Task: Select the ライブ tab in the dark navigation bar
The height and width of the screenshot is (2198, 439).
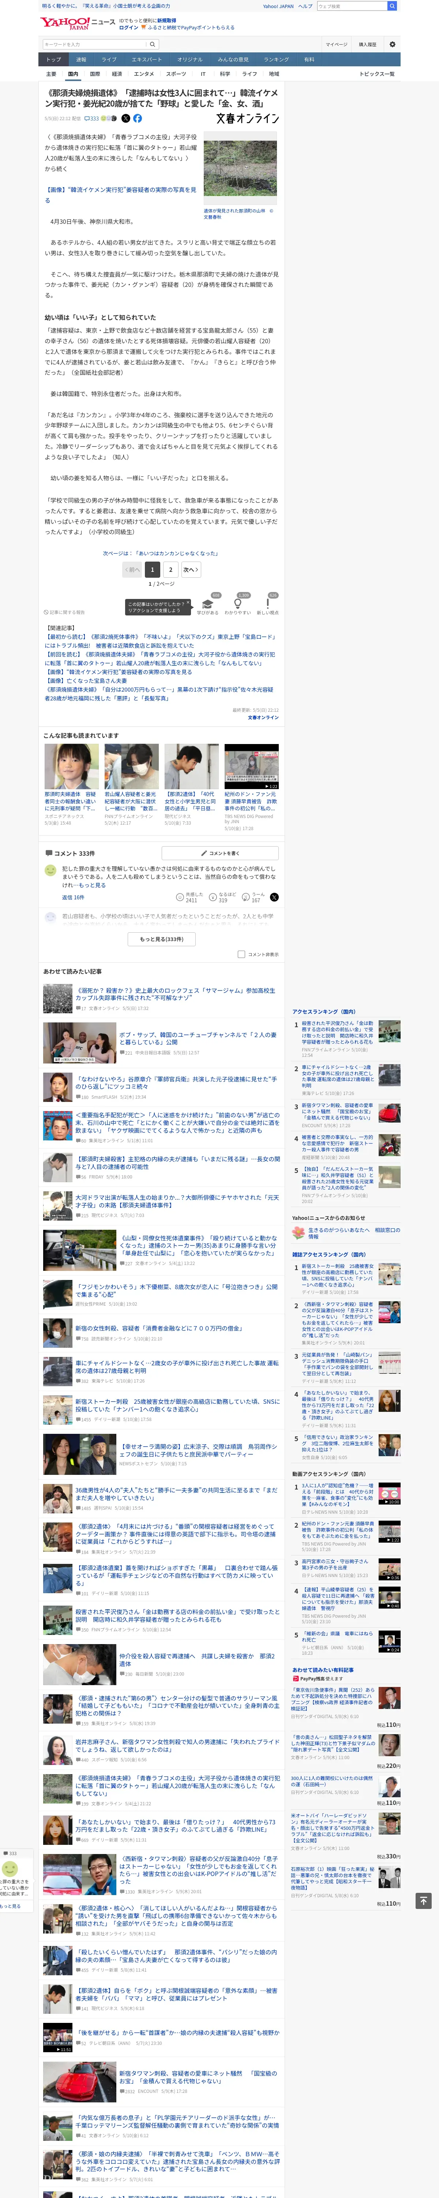Action: click(x=109, y=60)
